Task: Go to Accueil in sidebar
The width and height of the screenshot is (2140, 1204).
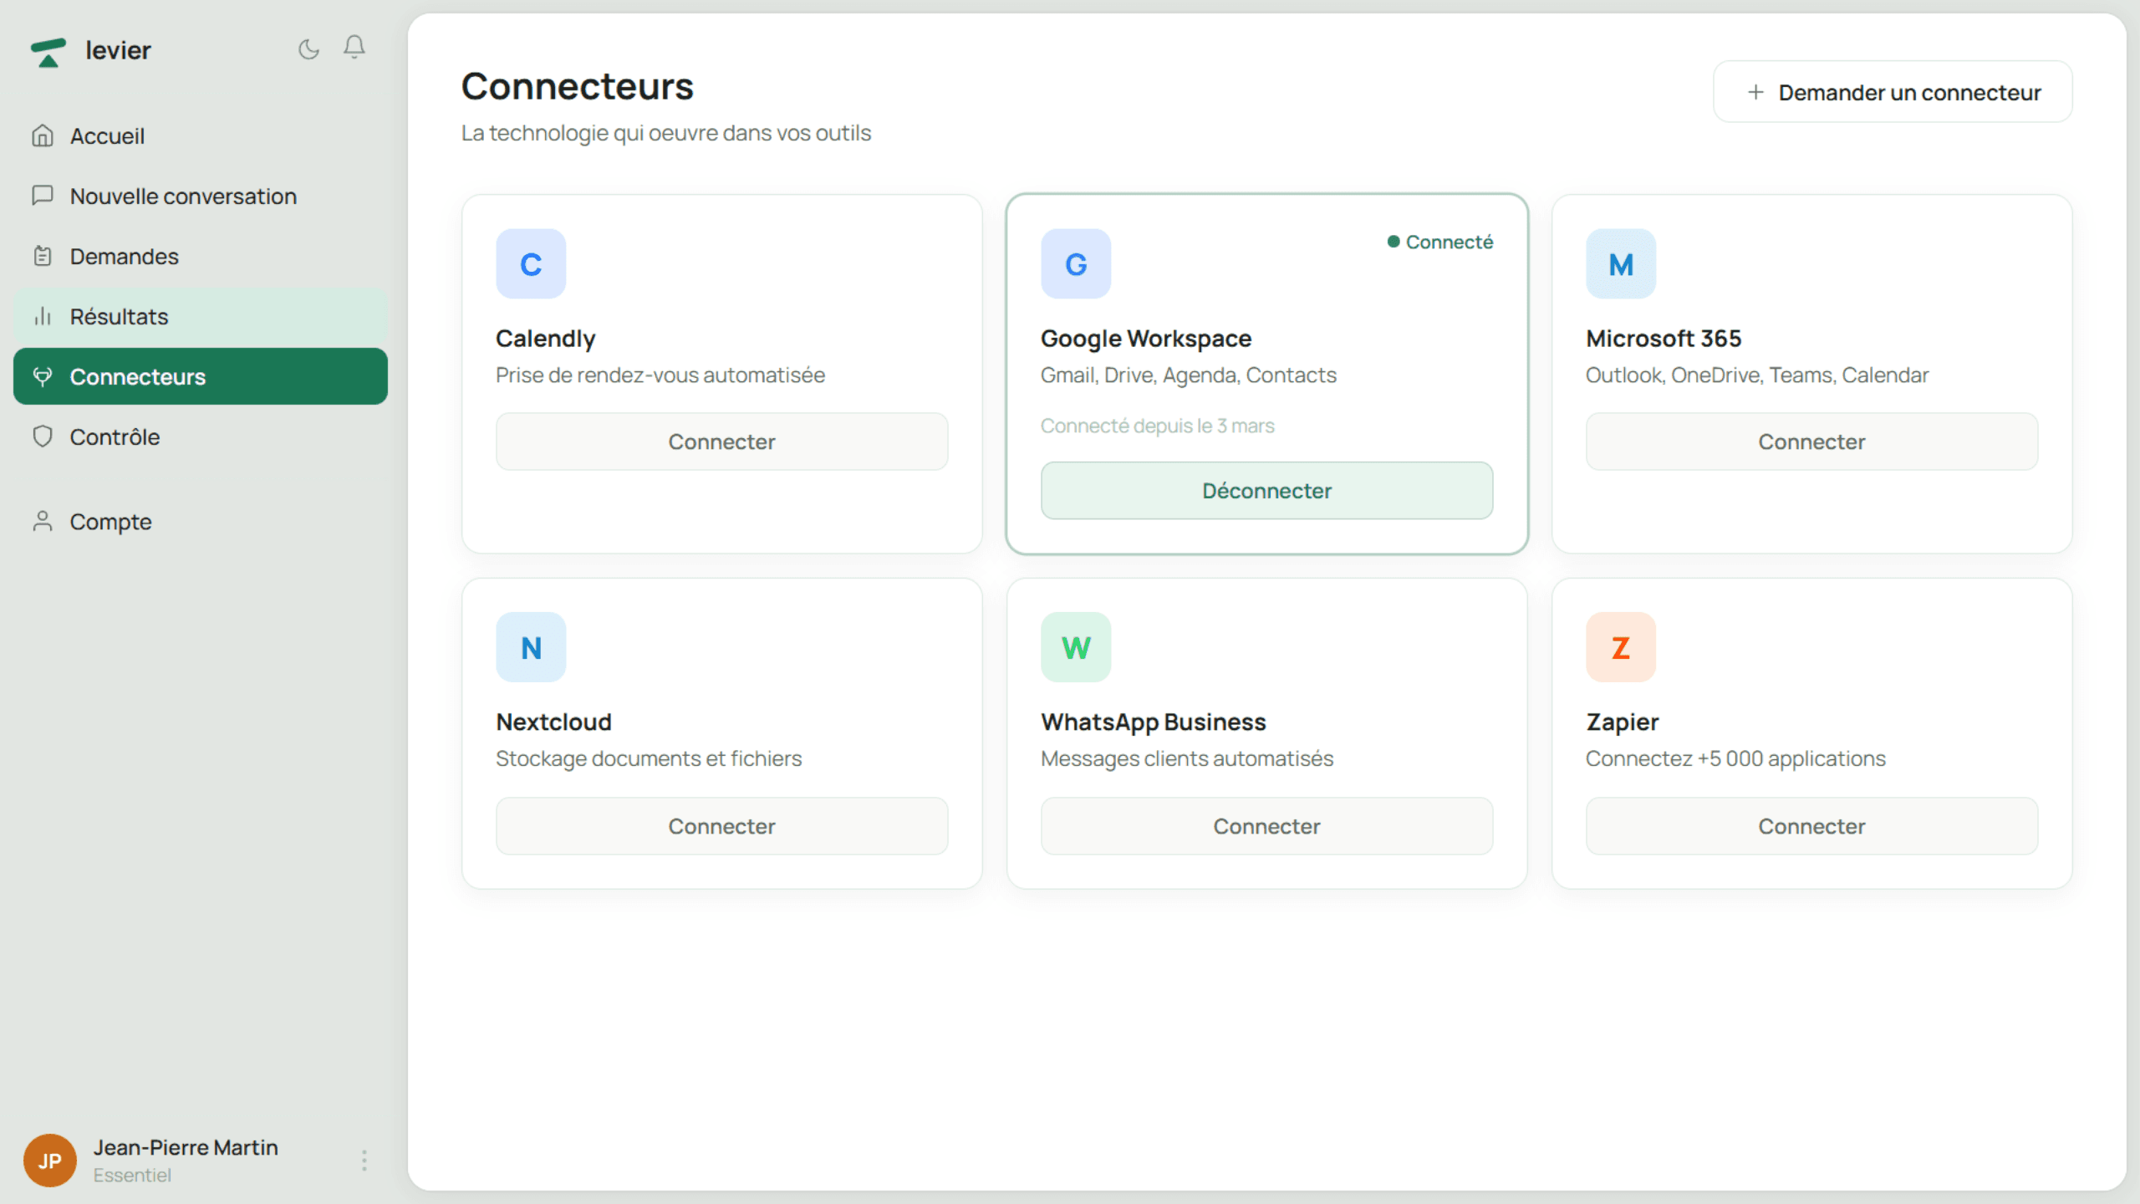Action: (201, 135)
